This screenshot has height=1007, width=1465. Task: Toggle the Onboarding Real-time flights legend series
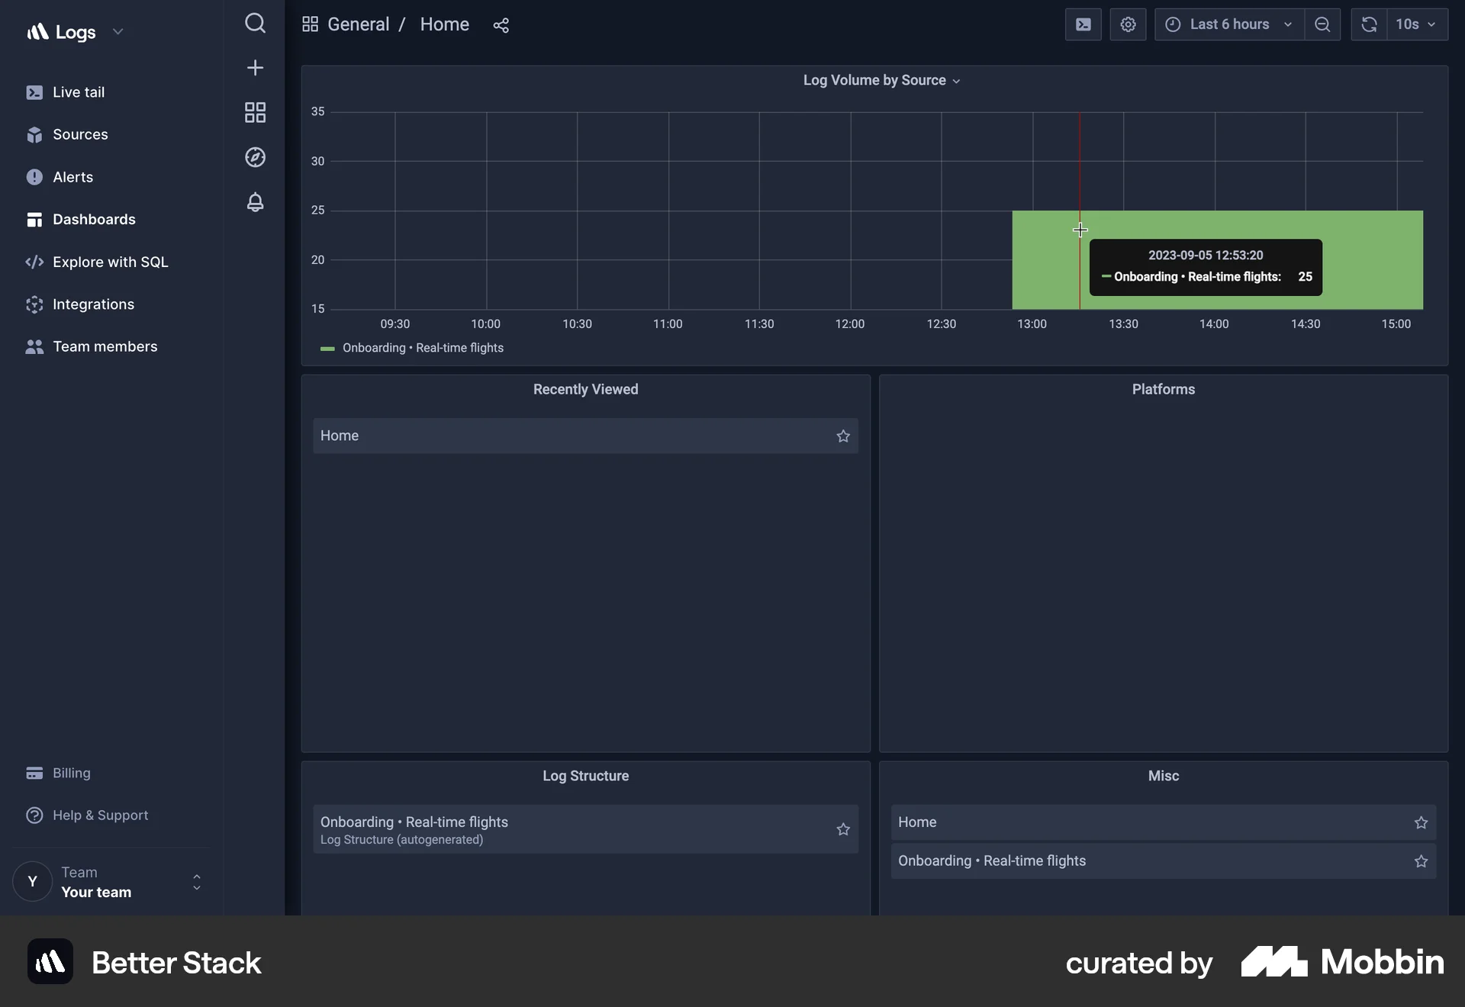point(423,348)
